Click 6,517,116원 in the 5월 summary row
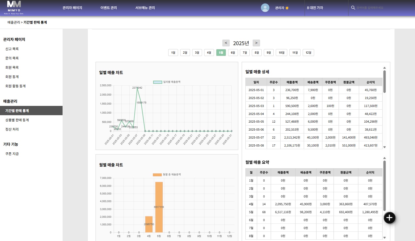The image size is (415, 241). click(283, 212)
